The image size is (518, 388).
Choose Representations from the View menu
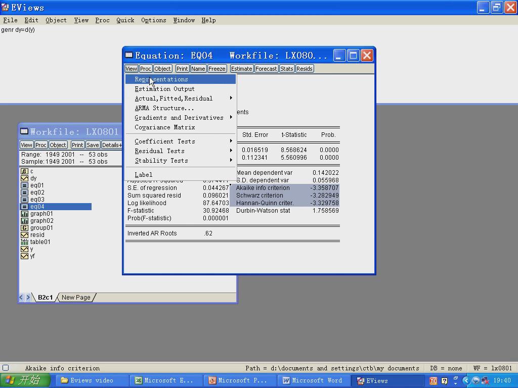point(181,79)
